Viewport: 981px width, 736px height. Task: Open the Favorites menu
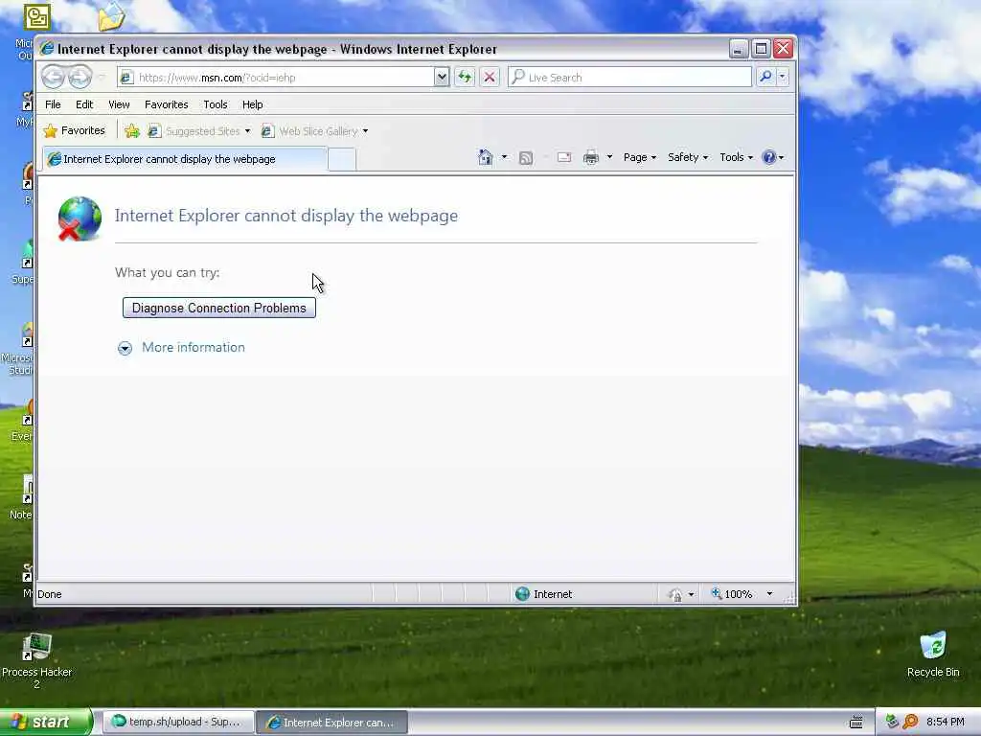[x=167, y=104]
